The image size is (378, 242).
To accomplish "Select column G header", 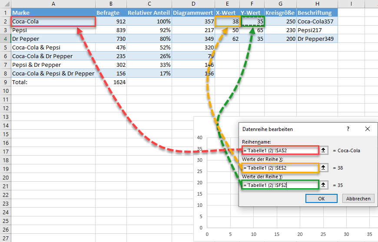I will [x=280, y=3].
